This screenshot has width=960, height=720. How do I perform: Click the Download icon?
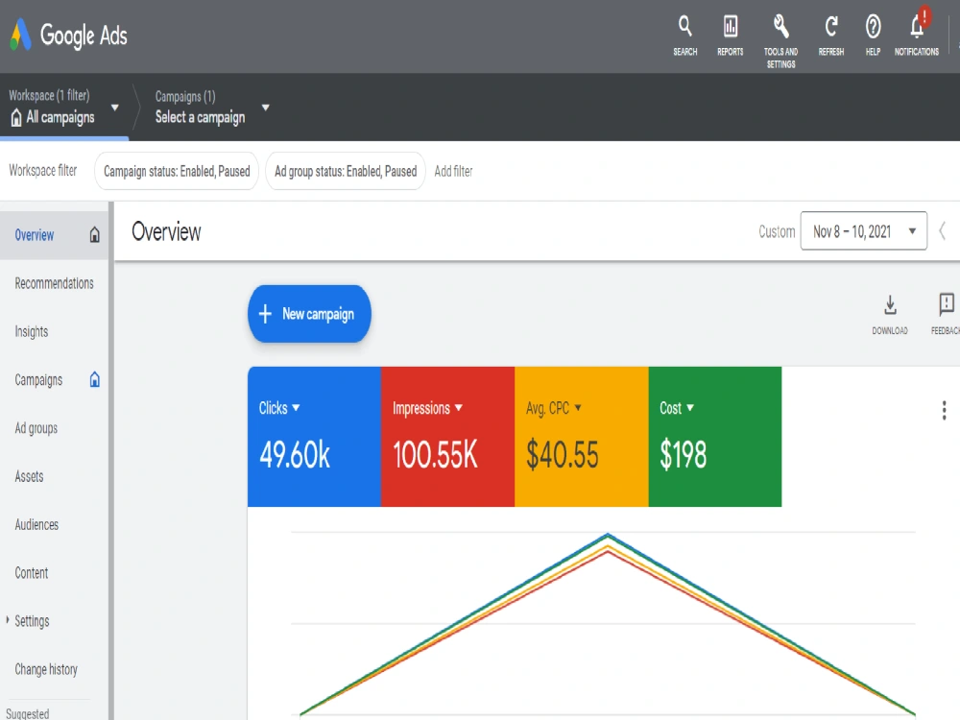pyautogui.click(x=890, y=305)
